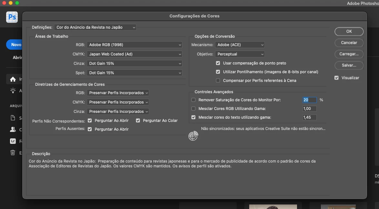This screenshot has width=379, height=209.
Task: Toggle Perguntar Ao Colar checkbox
Action: 138,120
